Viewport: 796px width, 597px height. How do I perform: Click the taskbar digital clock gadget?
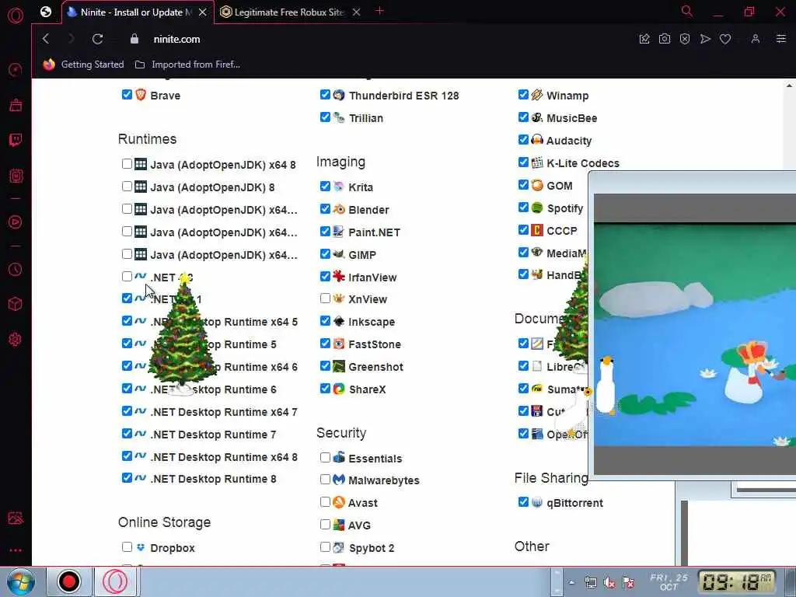pyautogui.click(x=737, y=581)
